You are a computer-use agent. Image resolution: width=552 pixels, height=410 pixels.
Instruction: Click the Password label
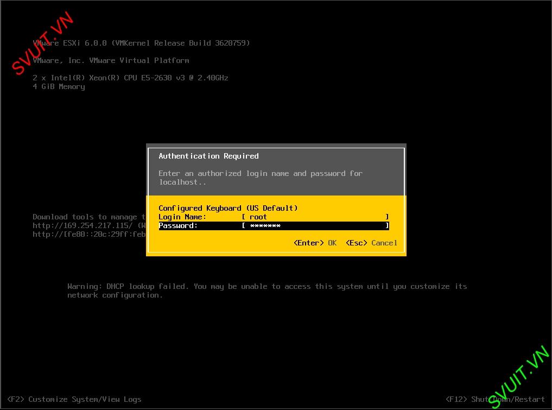tap(178, 225)
